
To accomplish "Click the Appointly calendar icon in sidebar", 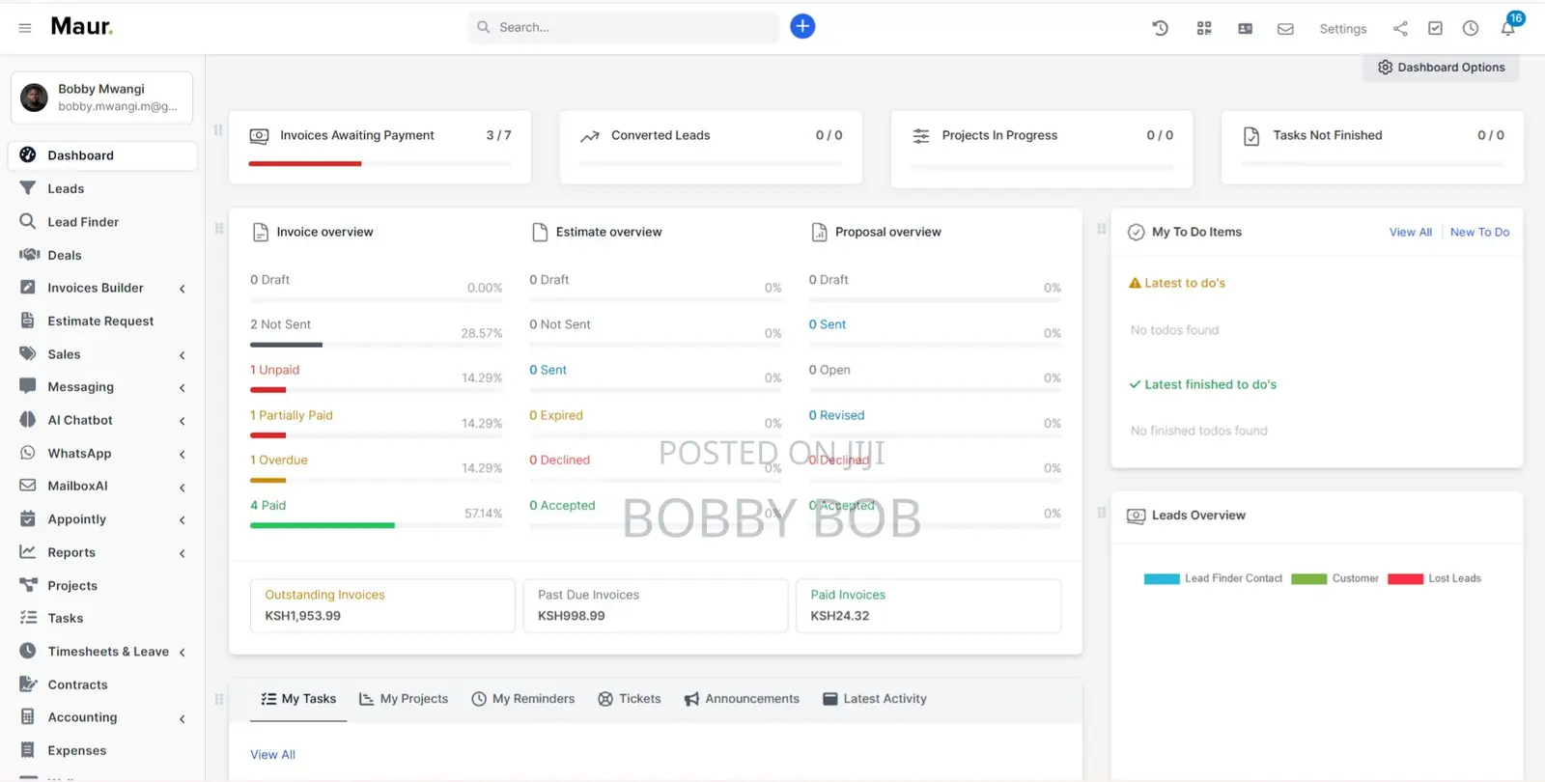I will click(28, 518).
